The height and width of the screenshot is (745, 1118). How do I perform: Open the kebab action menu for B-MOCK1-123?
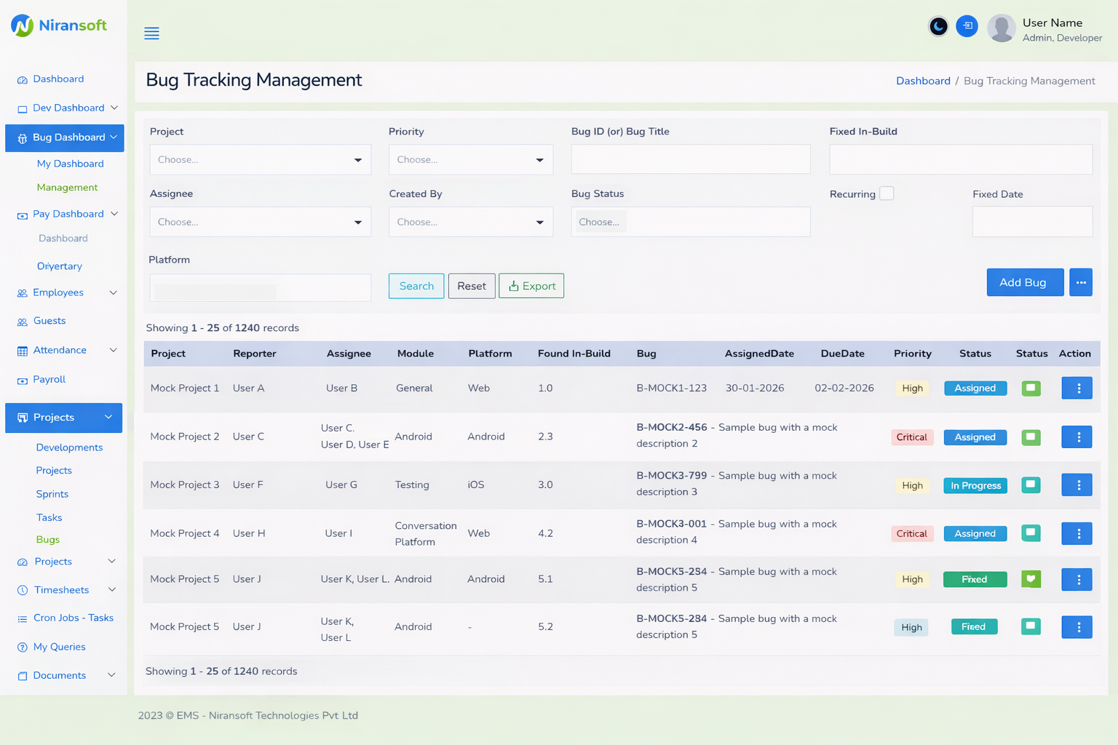[1077, 388]
